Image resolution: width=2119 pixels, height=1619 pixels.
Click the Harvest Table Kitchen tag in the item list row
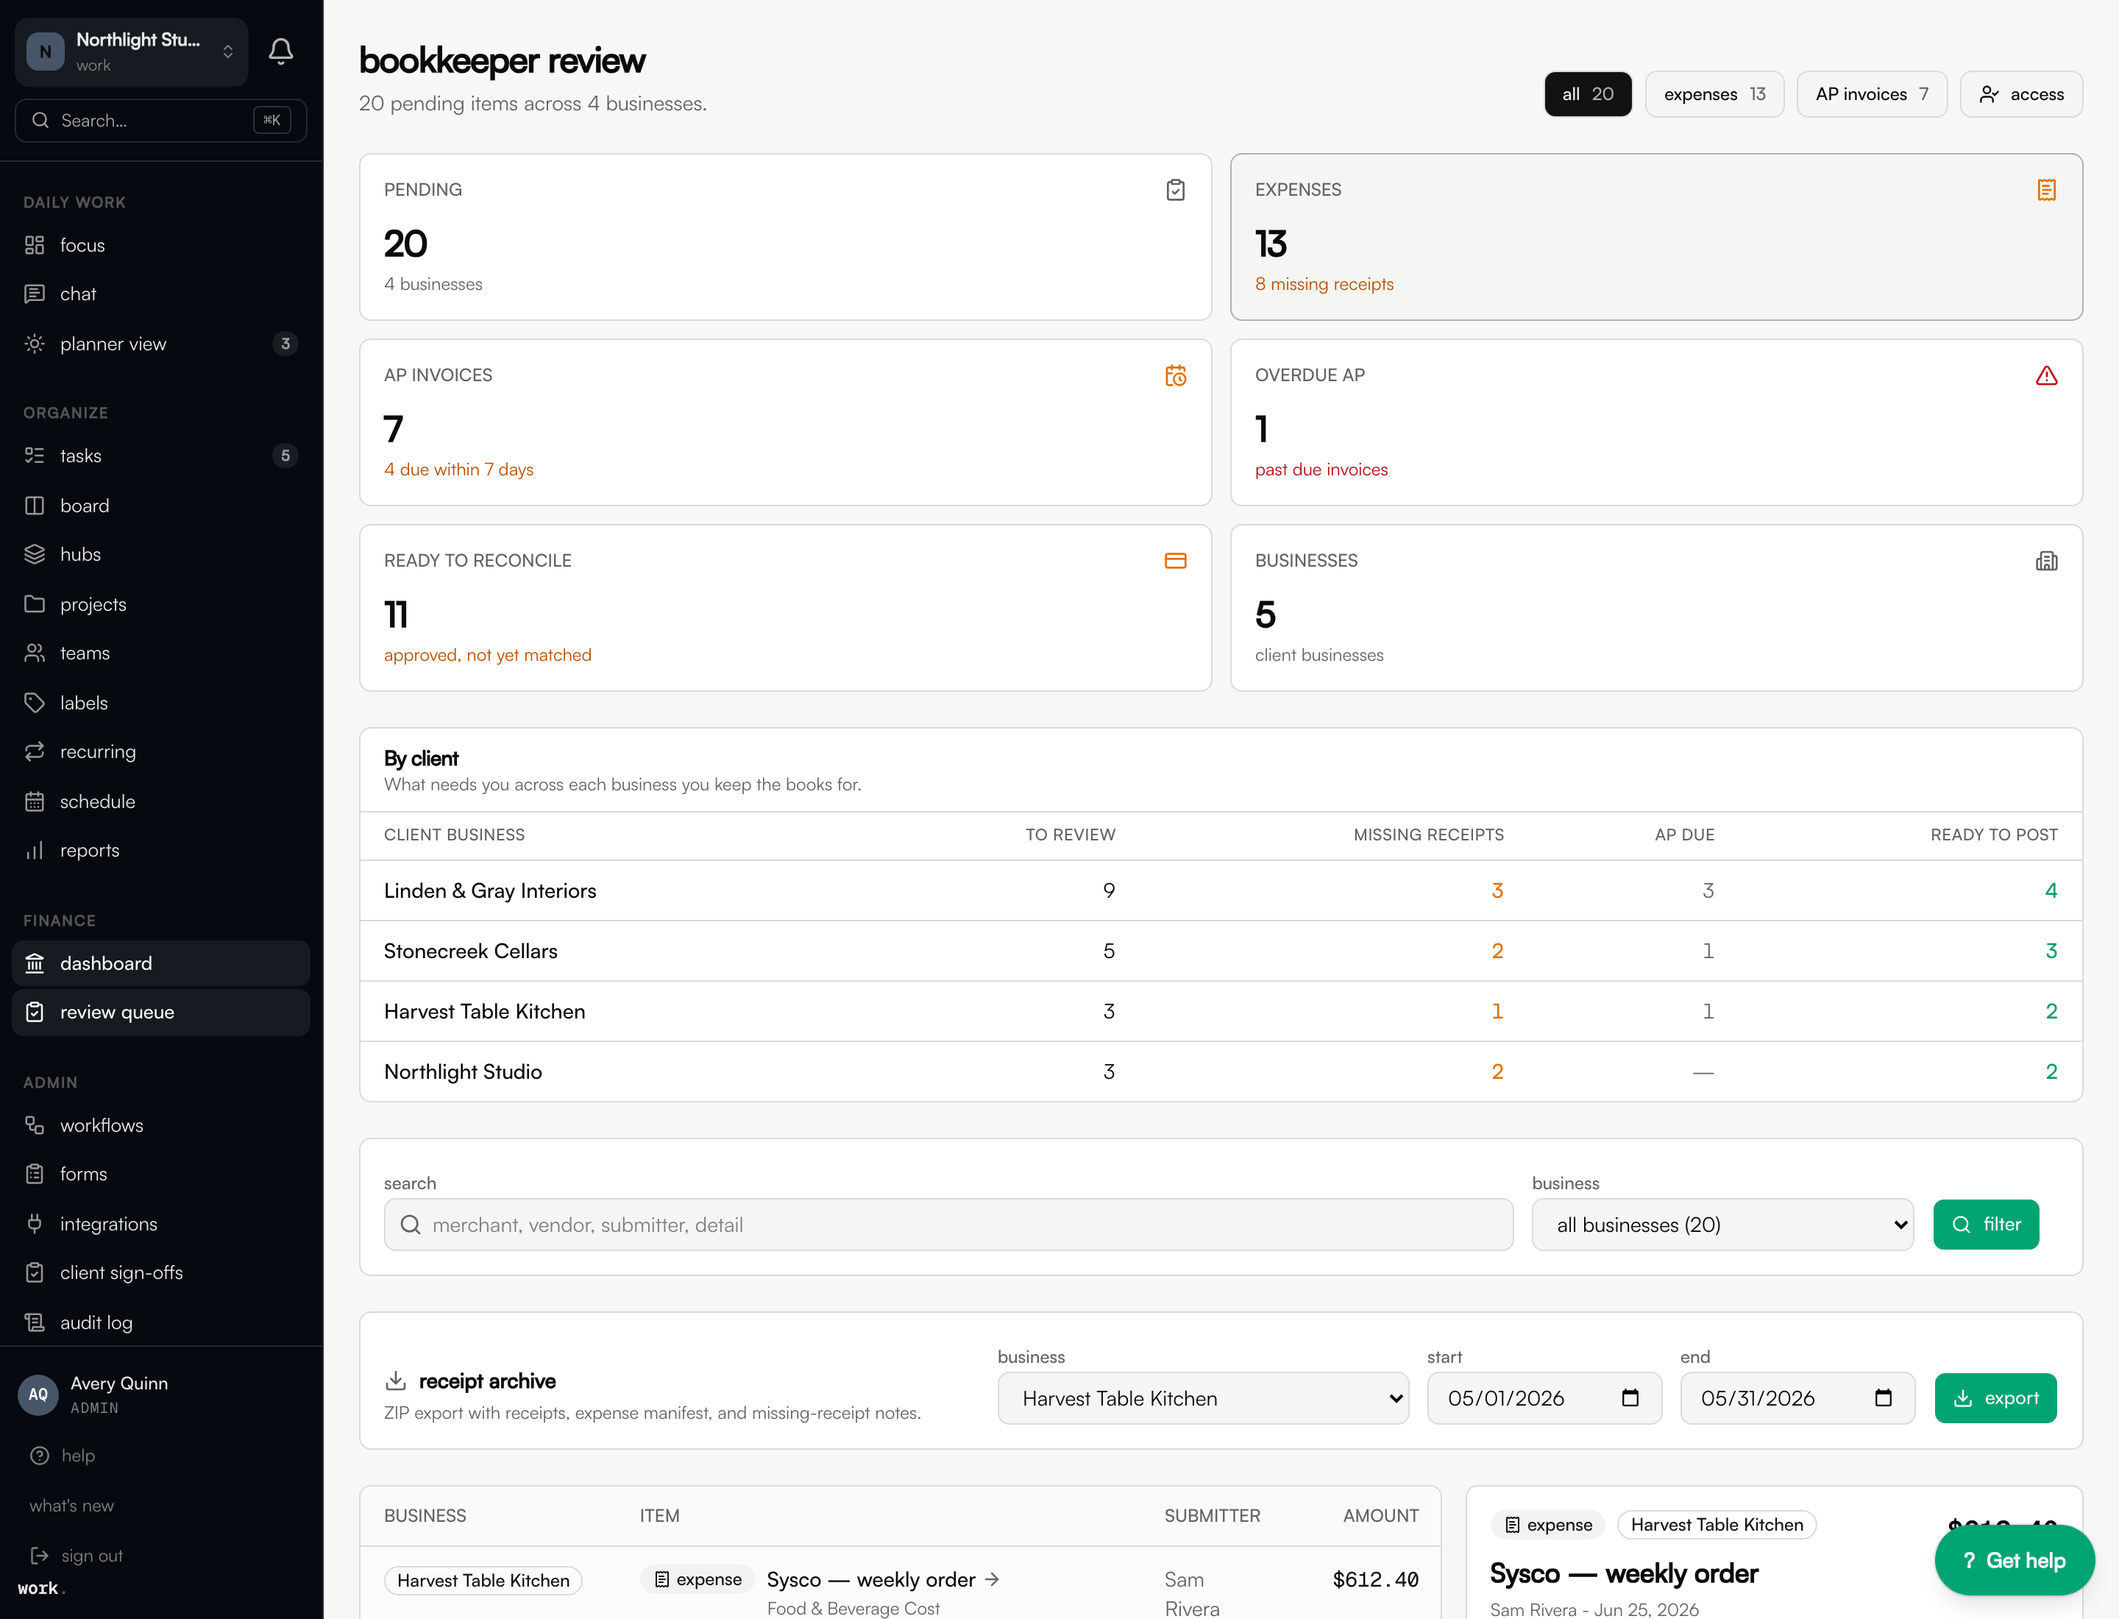click(483, 1581)
